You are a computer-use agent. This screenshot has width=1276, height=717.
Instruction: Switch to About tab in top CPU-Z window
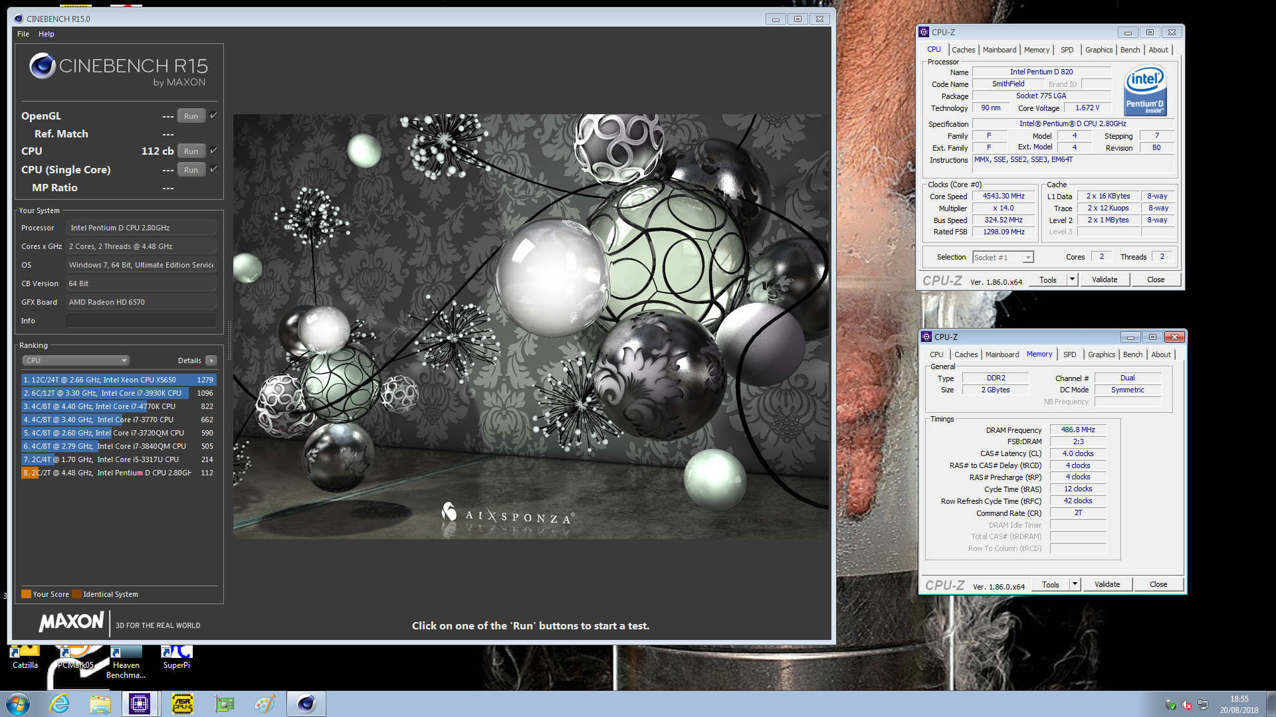pyautogui.click(x=1158, y=50)
